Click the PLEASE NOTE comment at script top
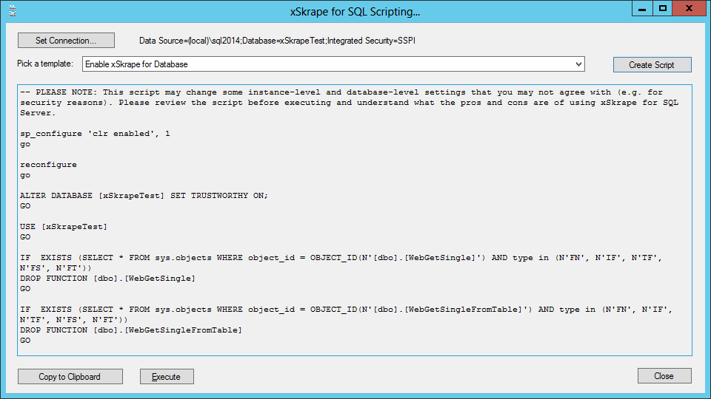 pyautogui.click(x=349, y=103)
